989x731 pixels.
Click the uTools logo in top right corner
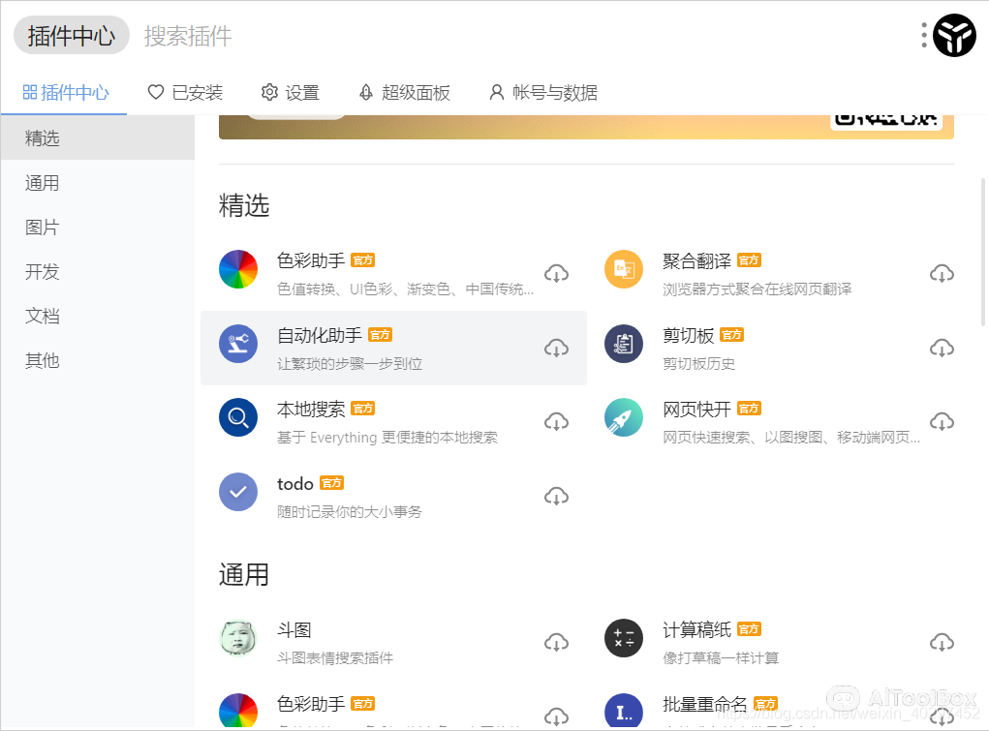[x=954, y=35]
